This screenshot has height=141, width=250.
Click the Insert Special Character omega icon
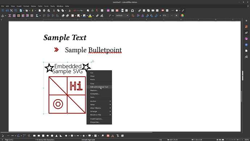click(132, 11)
